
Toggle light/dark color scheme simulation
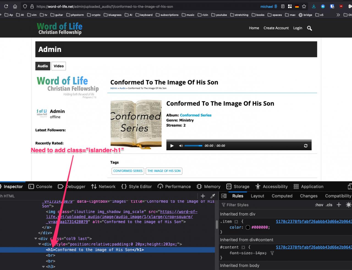click(348, 205)
